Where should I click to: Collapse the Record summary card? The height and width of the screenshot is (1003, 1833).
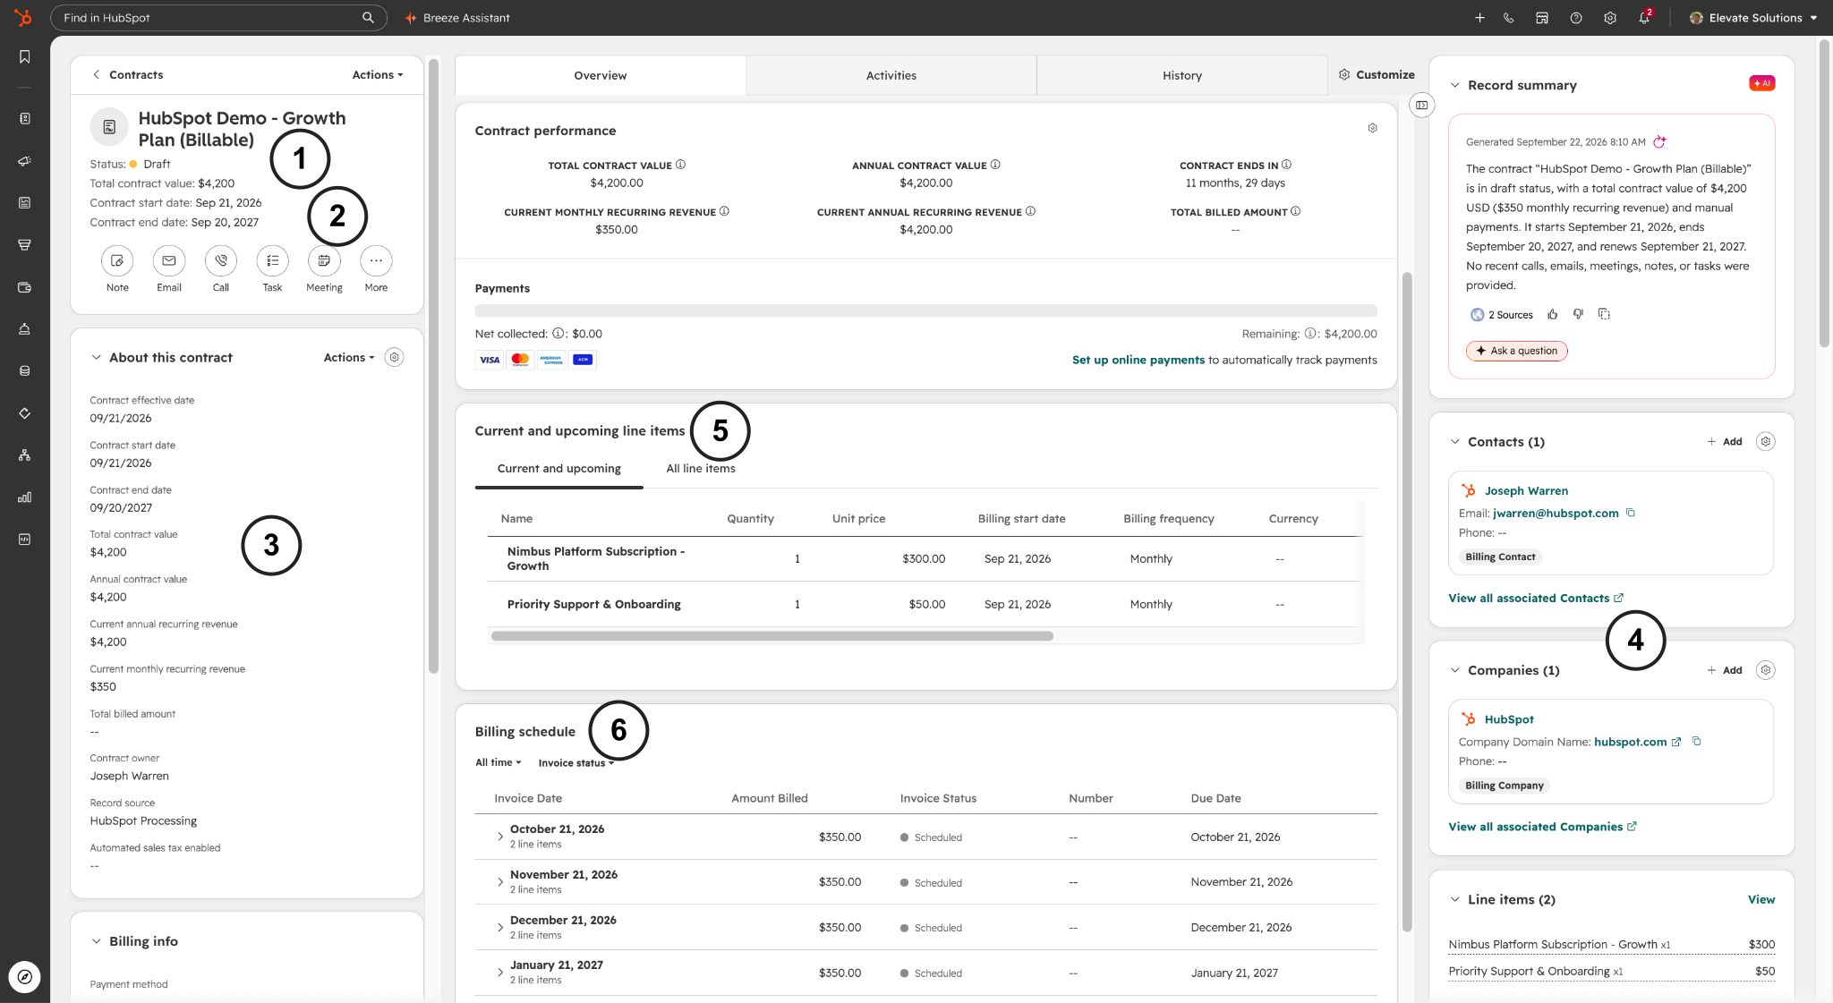tap(1455, 85)
